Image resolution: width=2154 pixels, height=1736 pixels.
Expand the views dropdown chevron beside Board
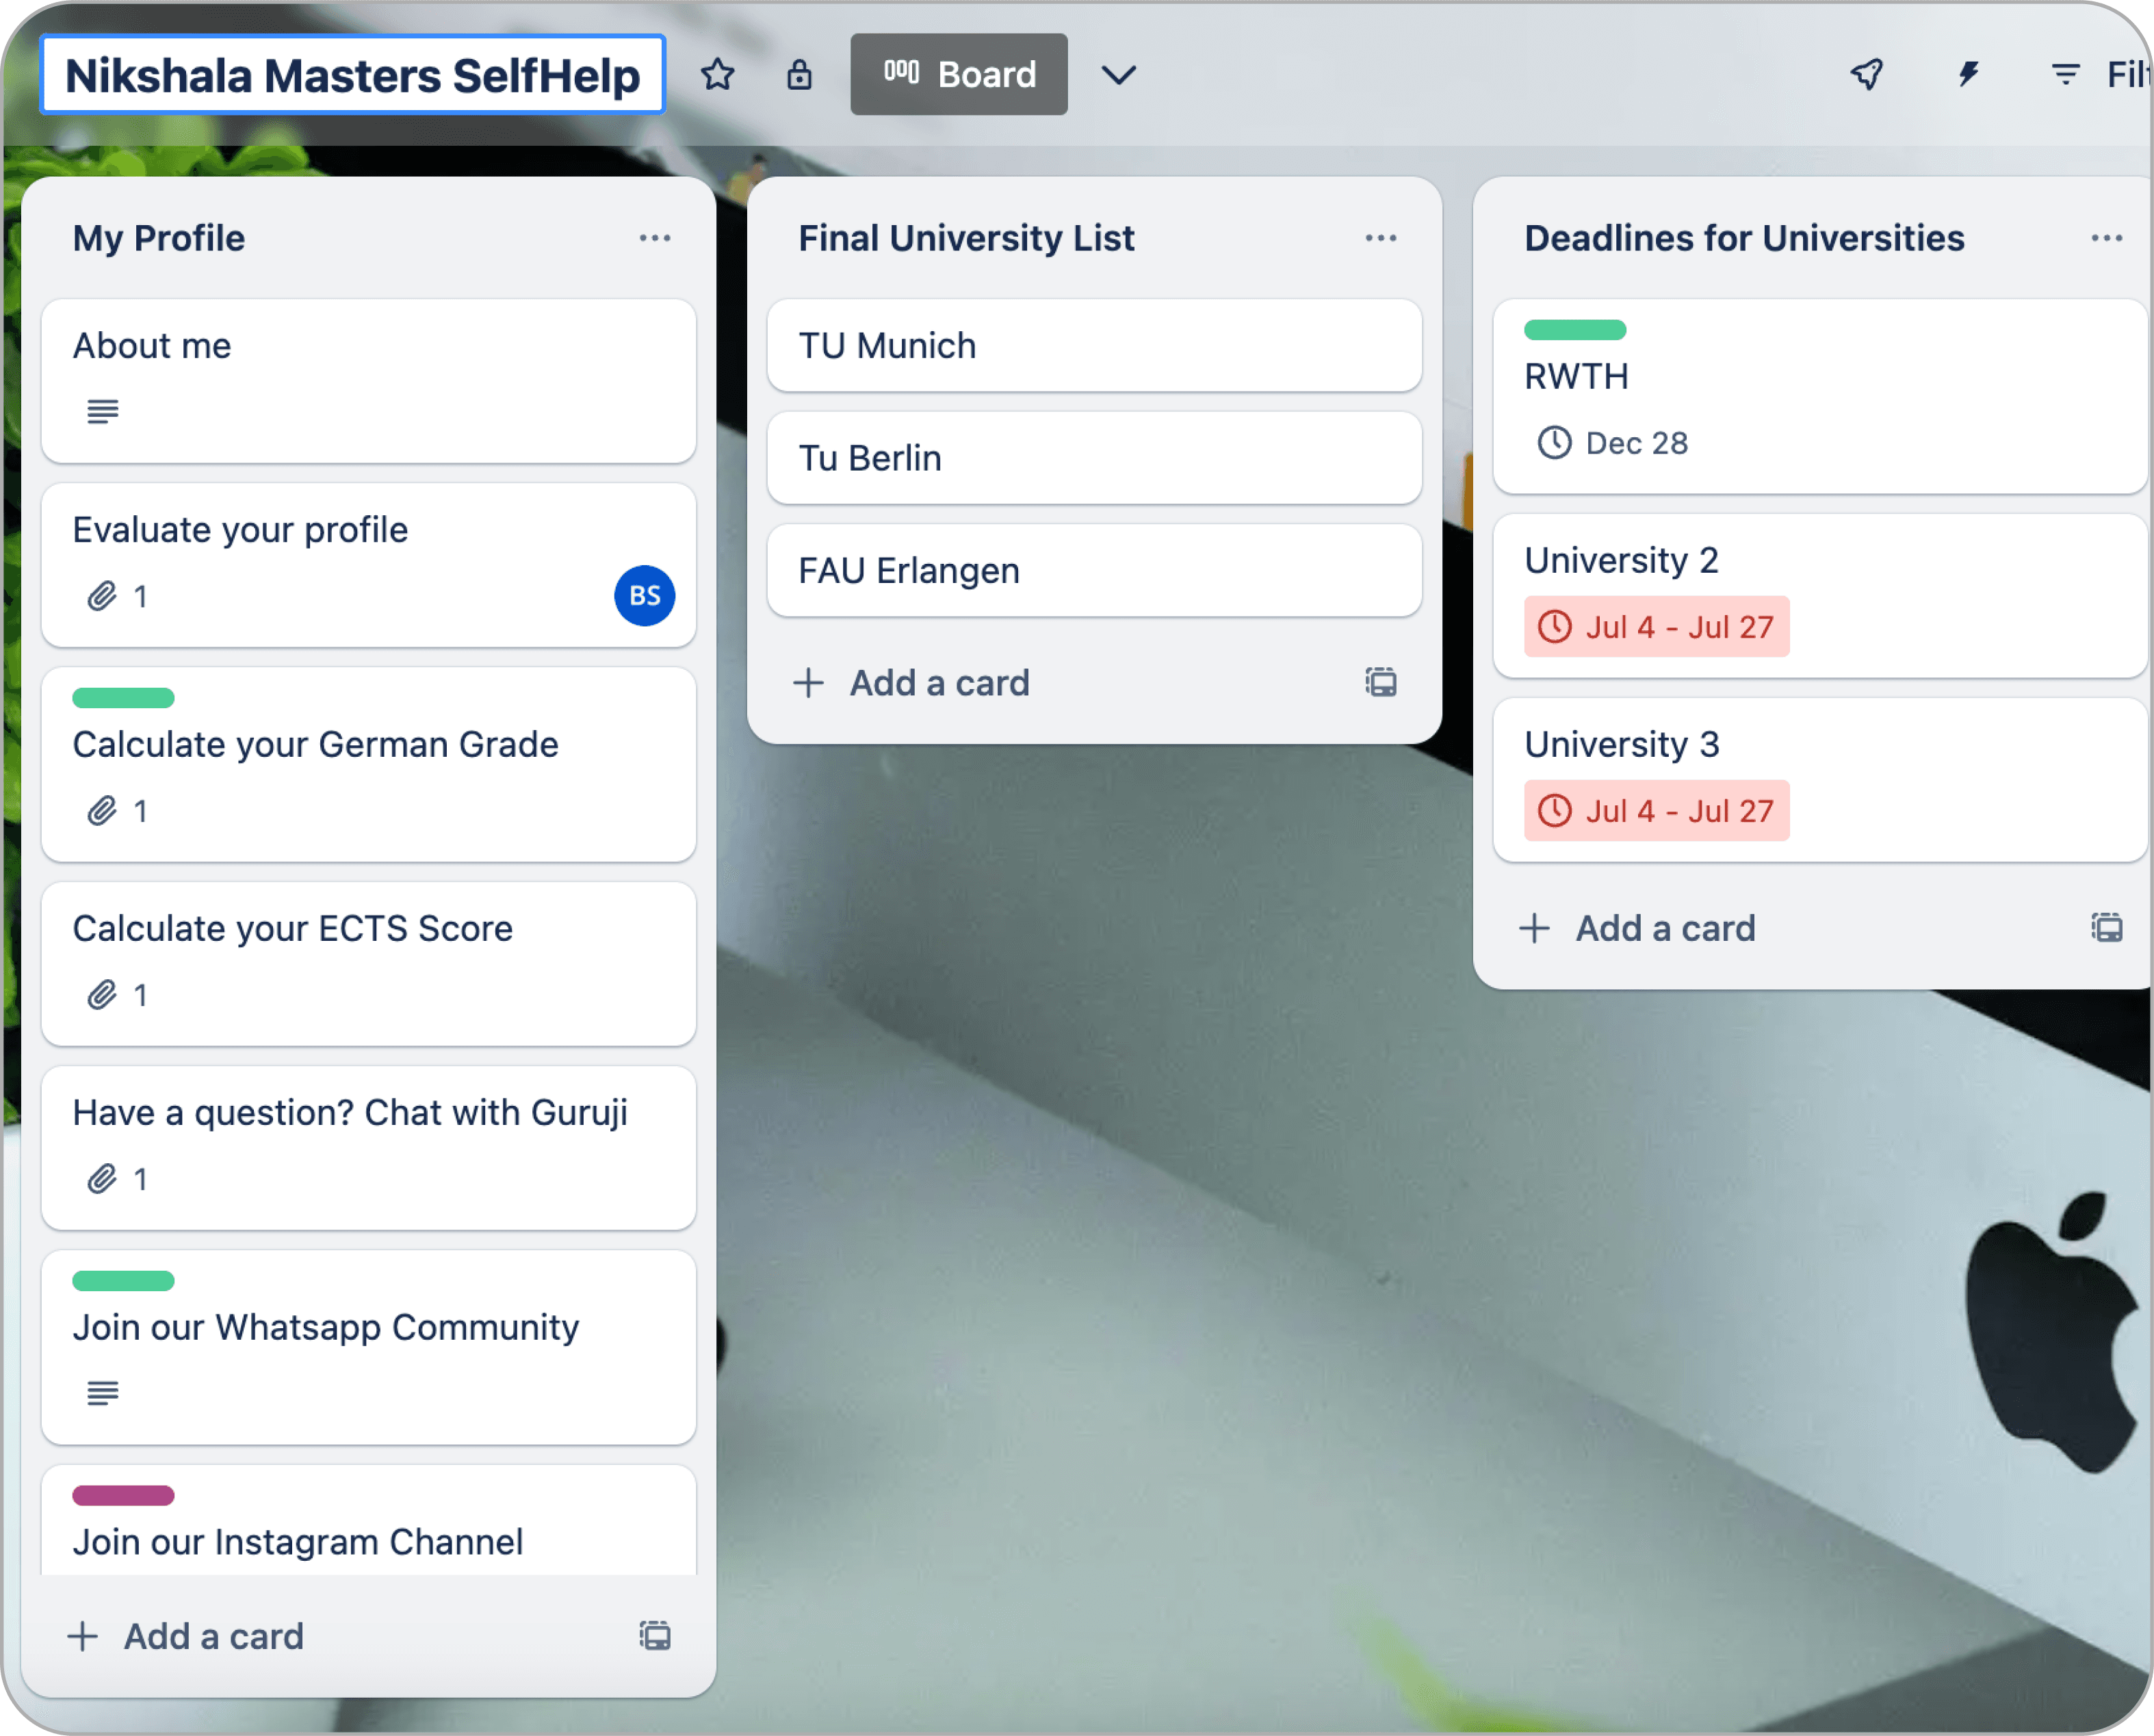coord(1118,74)
